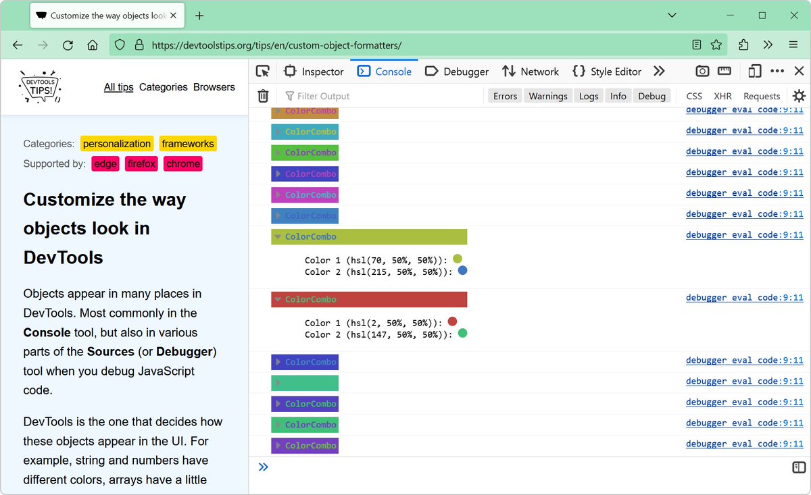Open console settings gear icon
Image resolution: width=811 pixels, height=495 pixels.
799,96
